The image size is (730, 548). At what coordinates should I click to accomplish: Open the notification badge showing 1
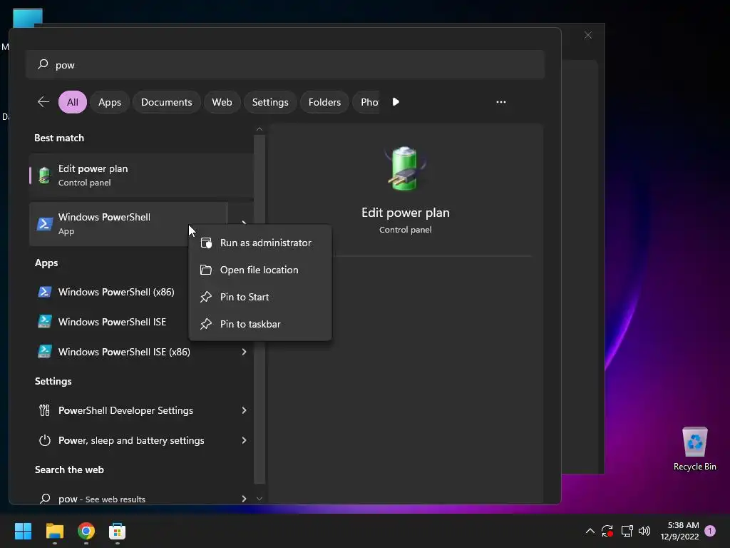(710, 531)
